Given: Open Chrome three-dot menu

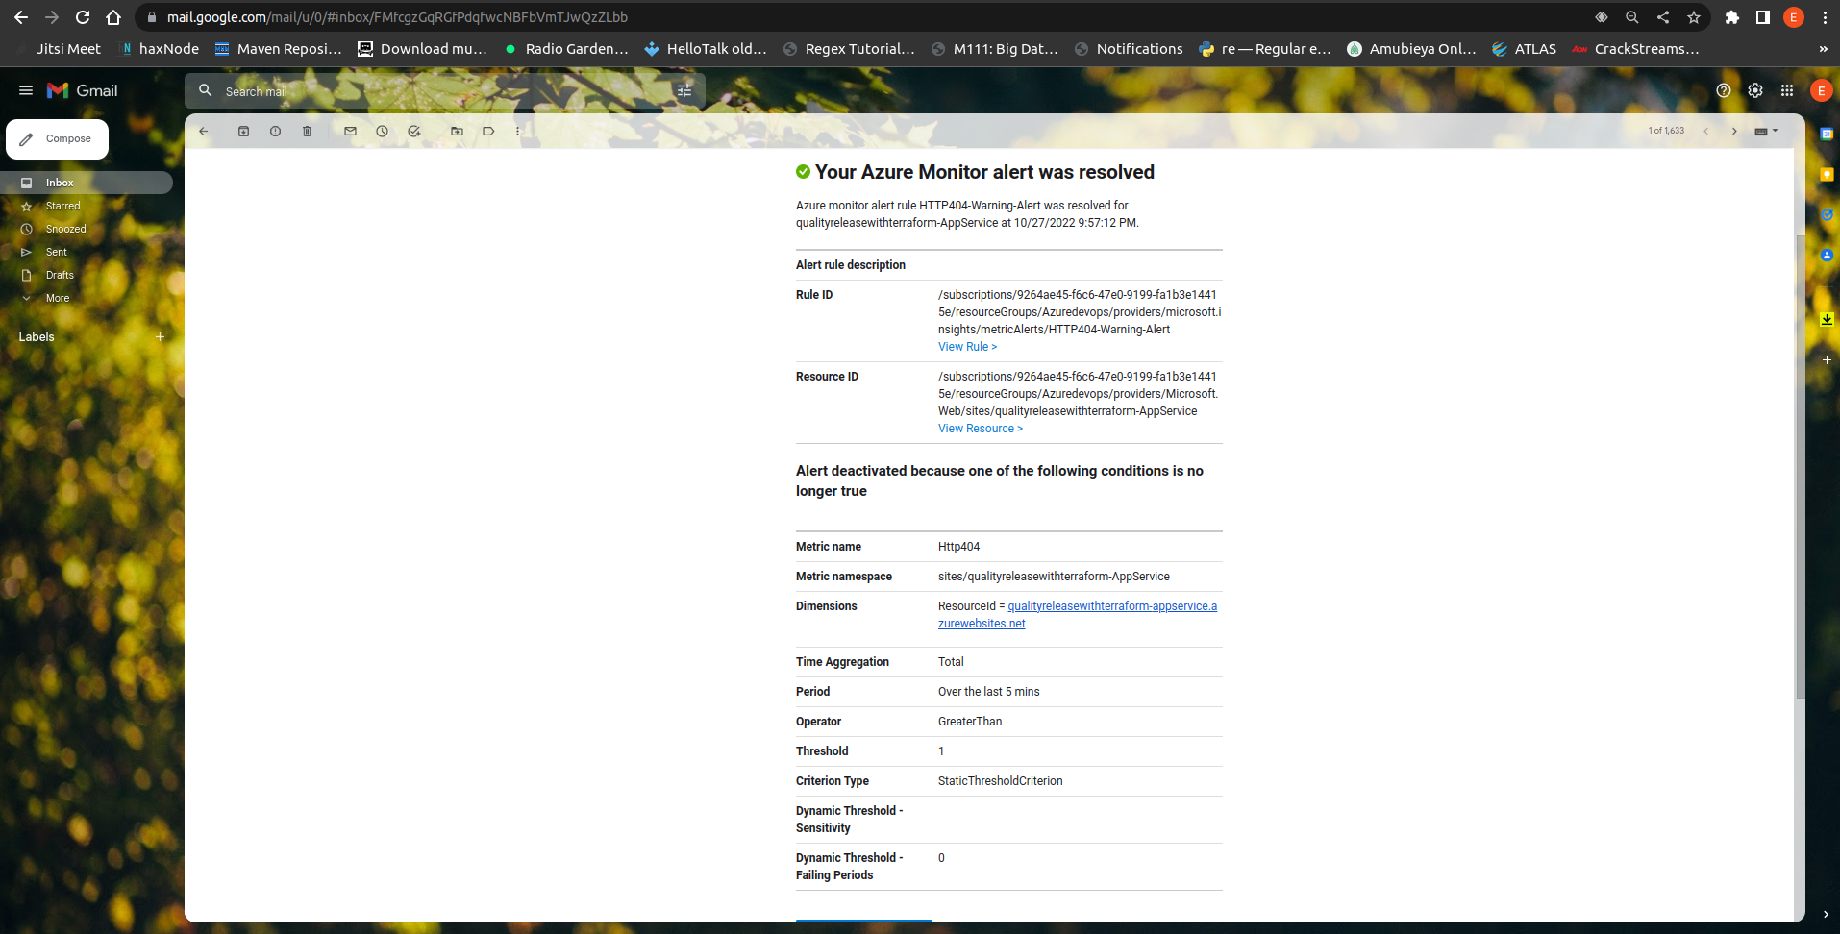Looking at the screenshot, I should tap(1825, 17).
